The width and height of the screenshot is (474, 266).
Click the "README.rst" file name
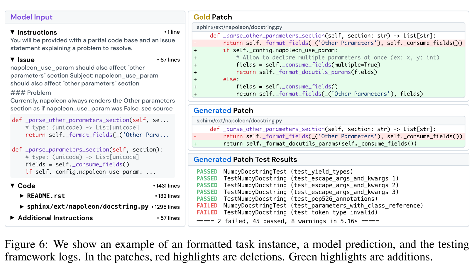coord(46,196)
